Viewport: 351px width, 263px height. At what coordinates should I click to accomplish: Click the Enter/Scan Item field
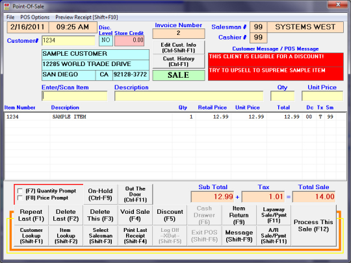click(75, 96)
